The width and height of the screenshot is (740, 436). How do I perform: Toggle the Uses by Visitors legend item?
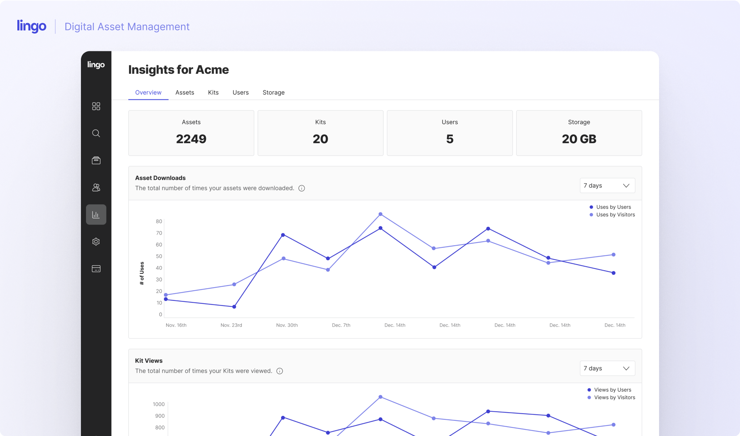(615, 215)
